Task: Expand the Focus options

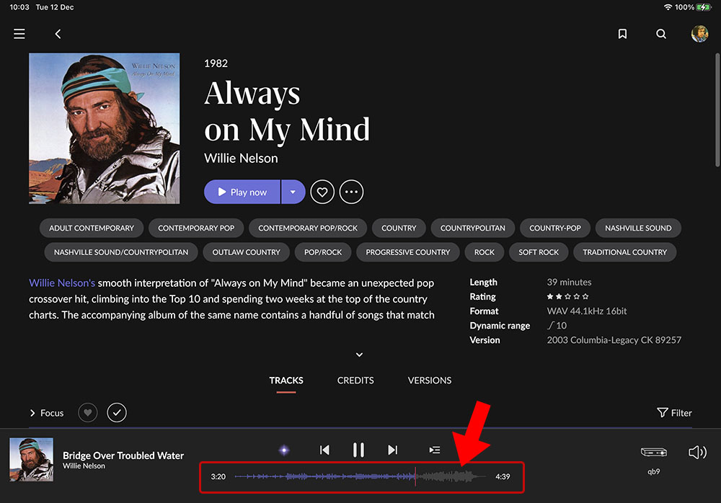Action: [x=46, y=413]
